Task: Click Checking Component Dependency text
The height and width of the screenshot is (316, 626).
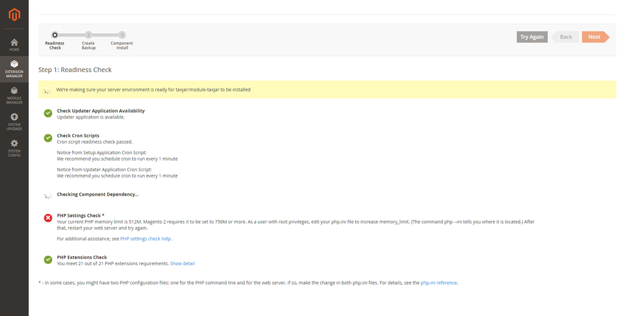Action: coord(97,194)
